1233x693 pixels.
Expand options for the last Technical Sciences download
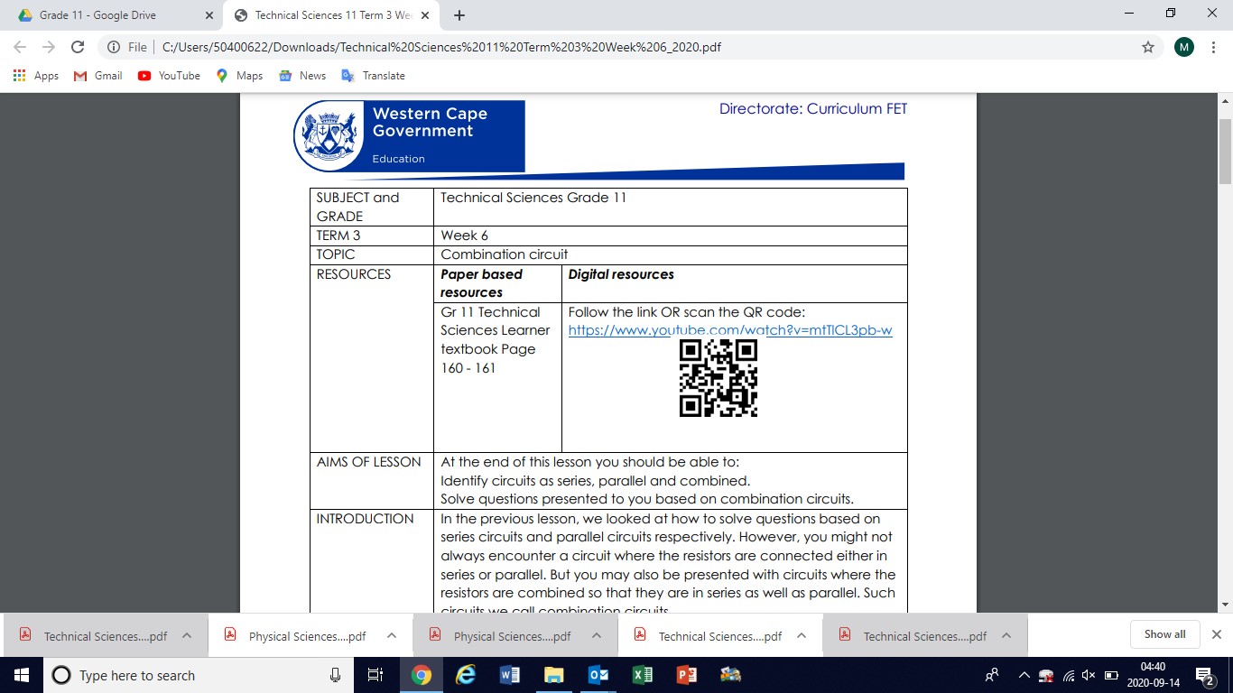tap(1006, 636)
